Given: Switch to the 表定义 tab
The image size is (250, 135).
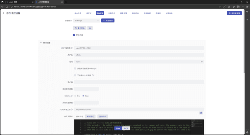Looking at the screenshot, I should pos(89,13).
